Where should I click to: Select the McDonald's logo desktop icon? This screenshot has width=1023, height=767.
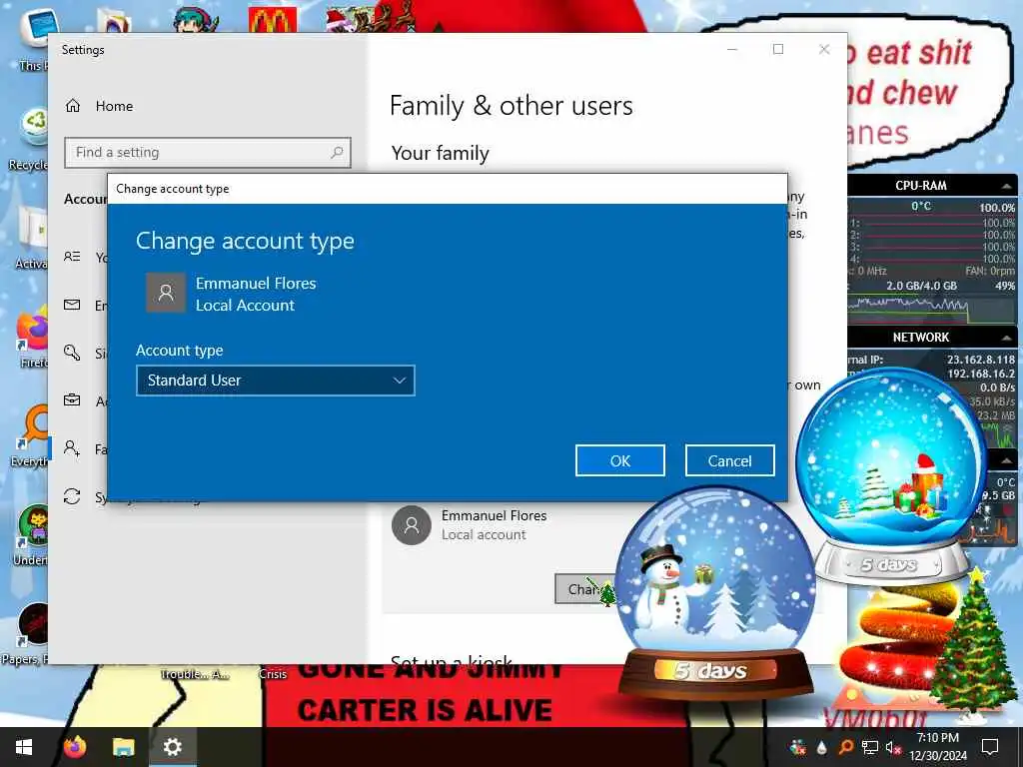273,19
